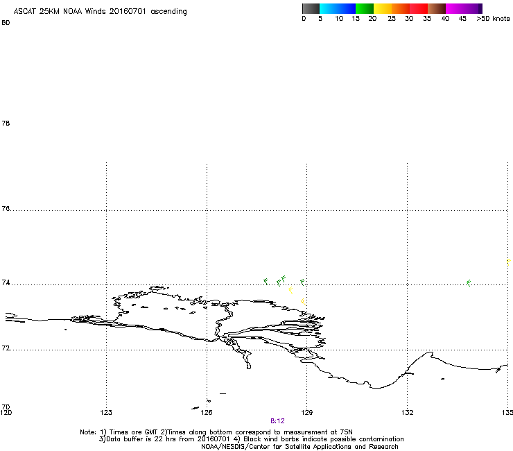Select the magenta 40-45 knots color segment
This screenshot has height=451, width=513.
pyautogui.click(x=455, y=8)
